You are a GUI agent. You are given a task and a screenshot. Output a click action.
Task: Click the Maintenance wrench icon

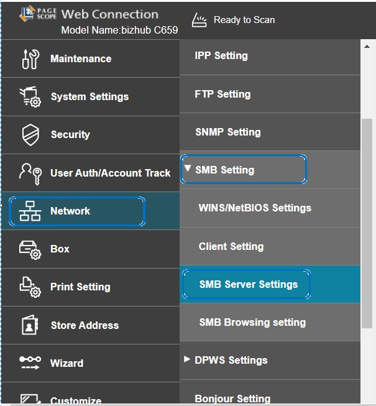pyautogui.click(x=30, y=59)
